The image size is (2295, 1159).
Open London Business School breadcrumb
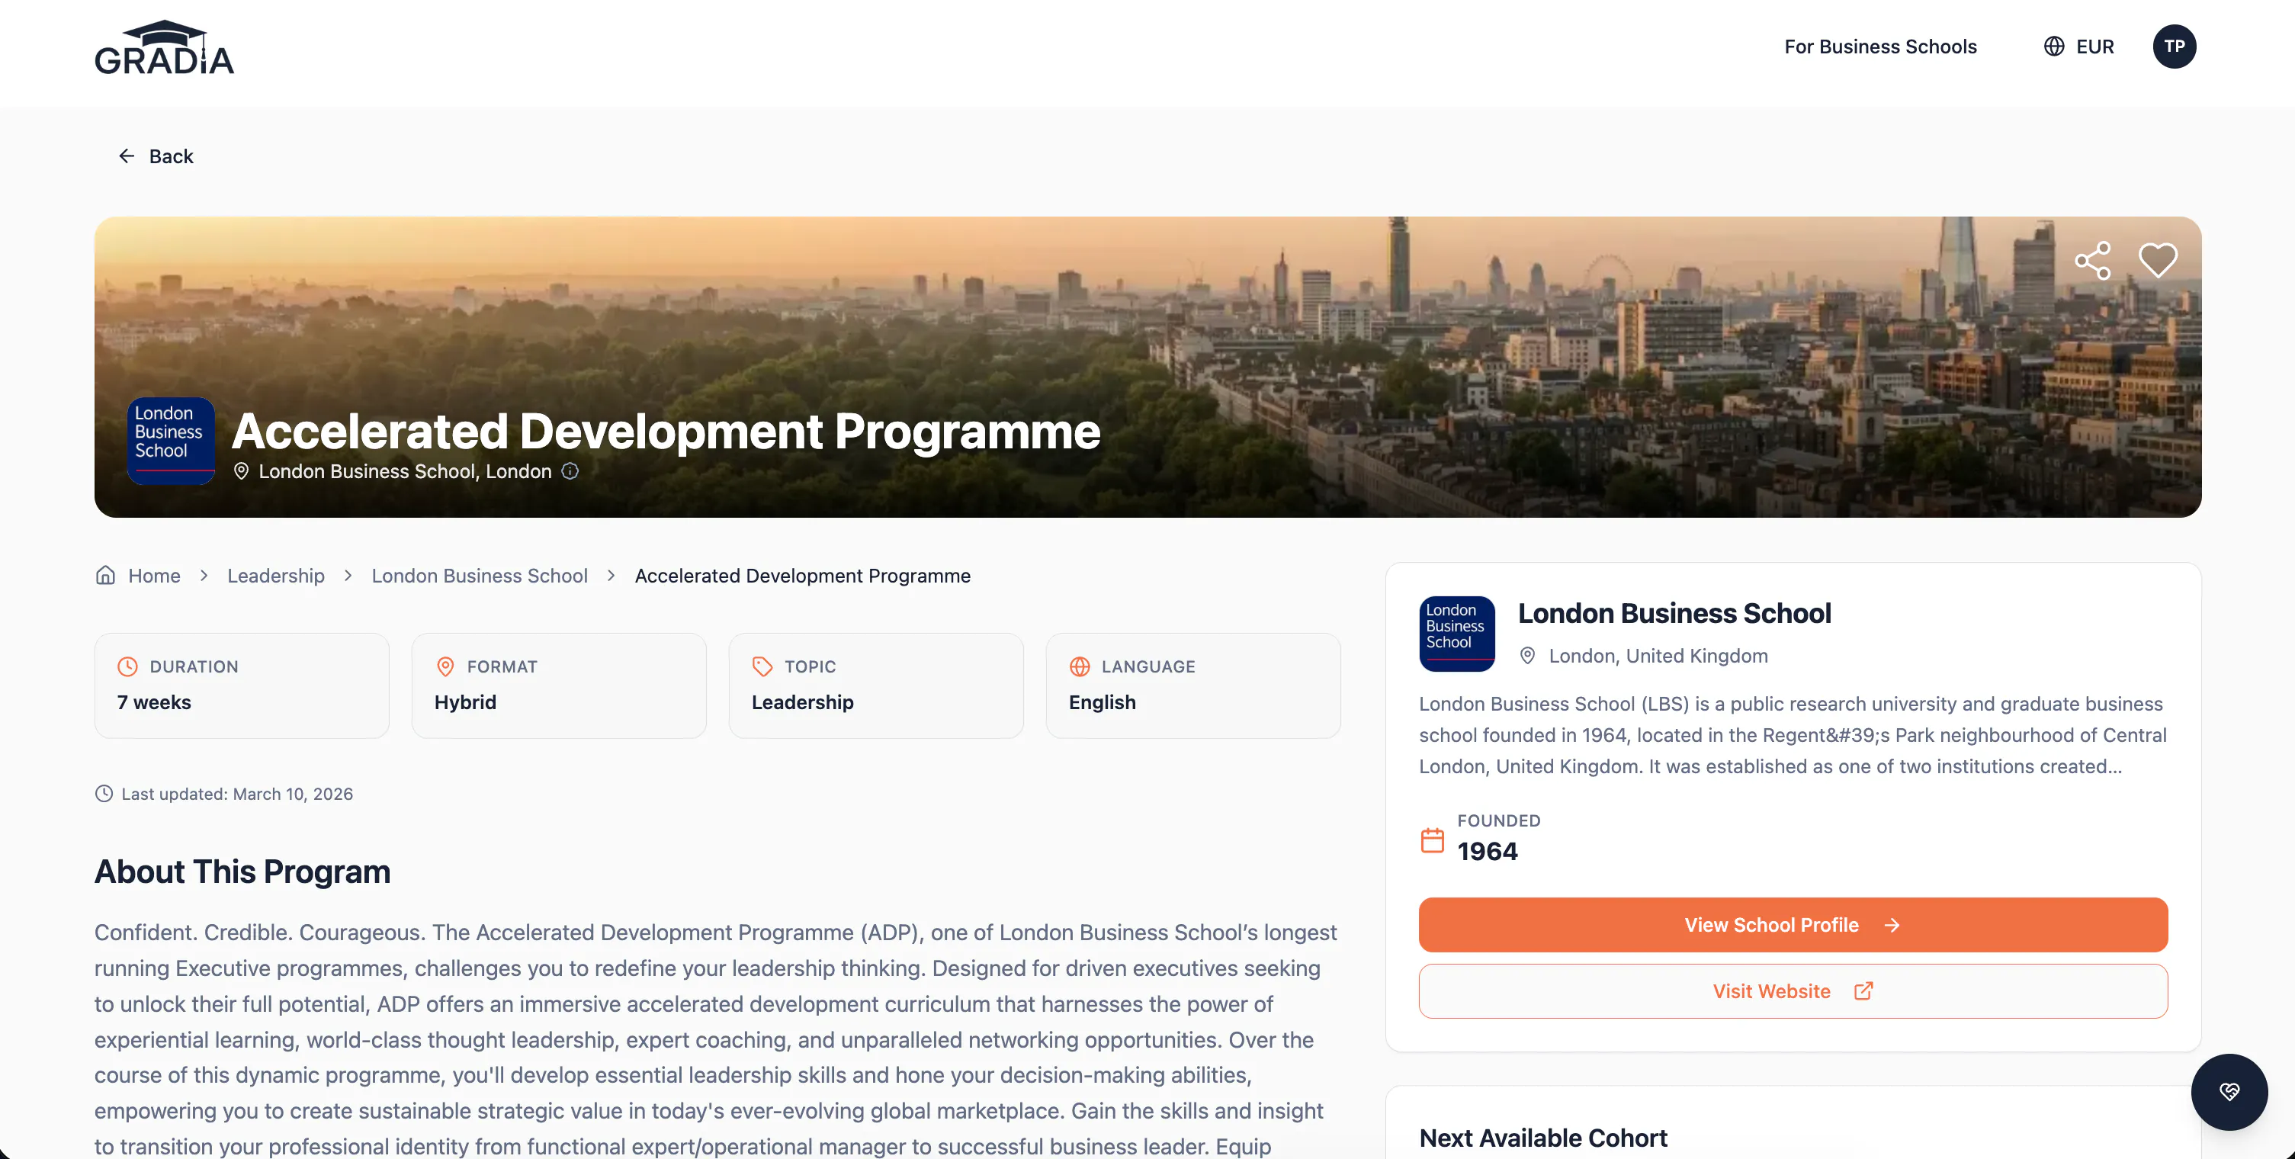pos(480,576)
